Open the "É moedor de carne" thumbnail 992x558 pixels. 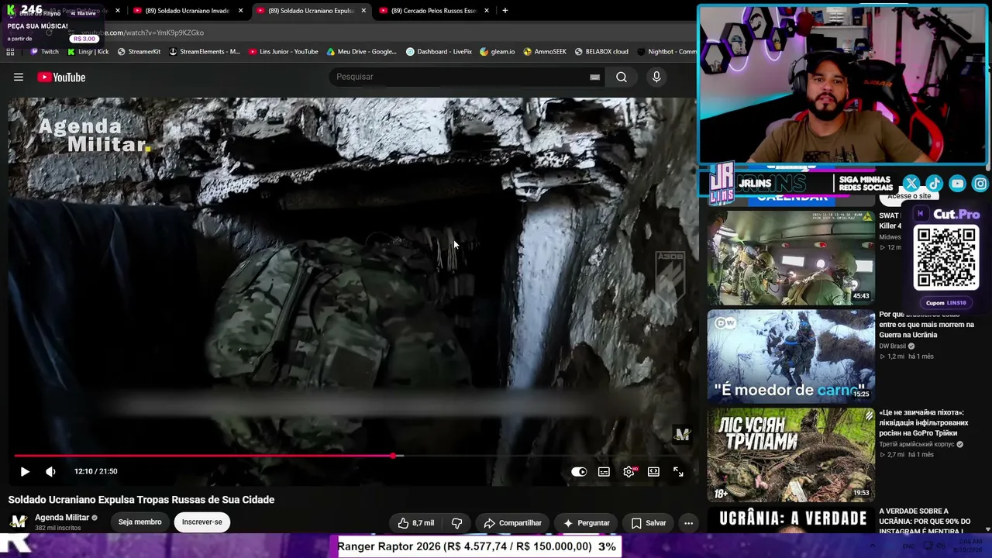[790, 357]
